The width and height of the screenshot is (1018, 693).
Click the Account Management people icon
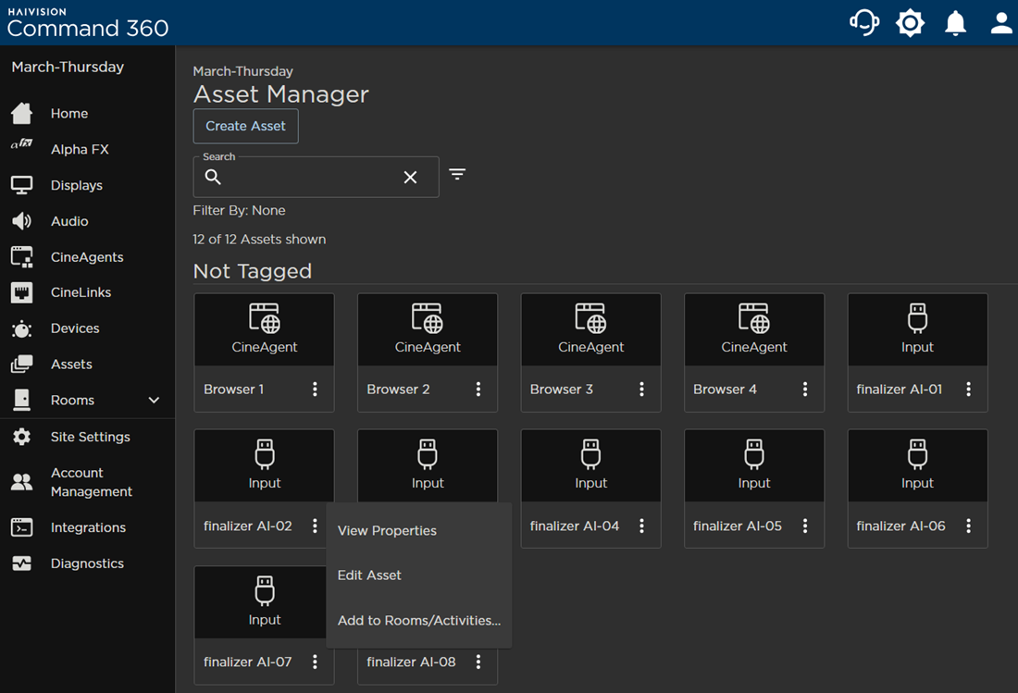[x=22, y=482]
